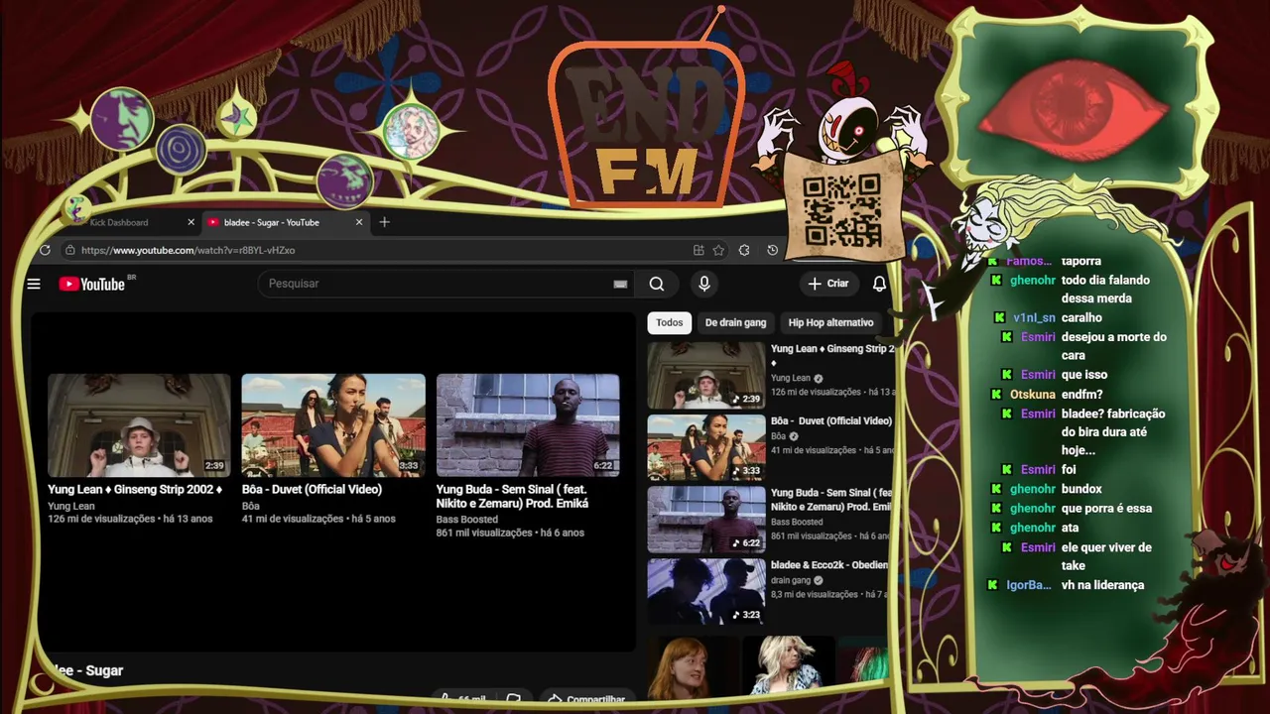Click the install app icon in address bar
The height and width of the screenshot is (714, 1270).
click(x=698, y=251)
